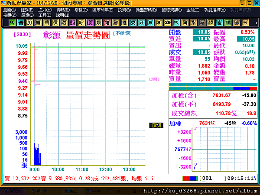Click the cyan 委 toolbar icon

133,23
